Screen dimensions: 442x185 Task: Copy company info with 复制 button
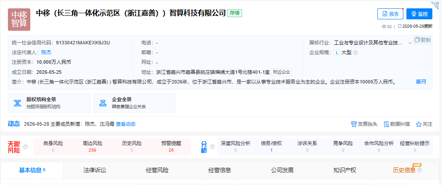(423, 40)
